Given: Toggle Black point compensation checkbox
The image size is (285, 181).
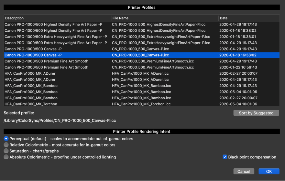Looking at the screenshot, I should (x=225, y=157).
